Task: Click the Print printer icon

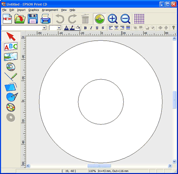Action: (45, 19)
